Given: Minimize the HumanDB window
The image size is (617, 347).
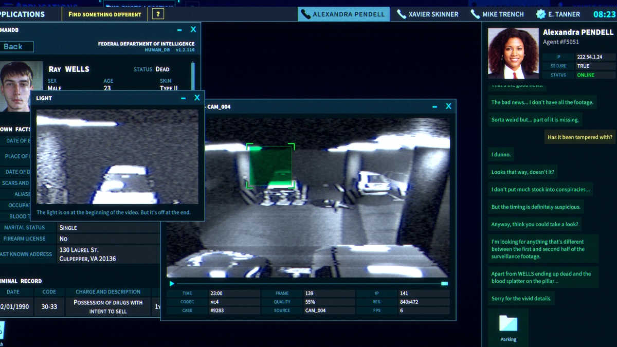Looking at the screenshot, I should 179,30.
